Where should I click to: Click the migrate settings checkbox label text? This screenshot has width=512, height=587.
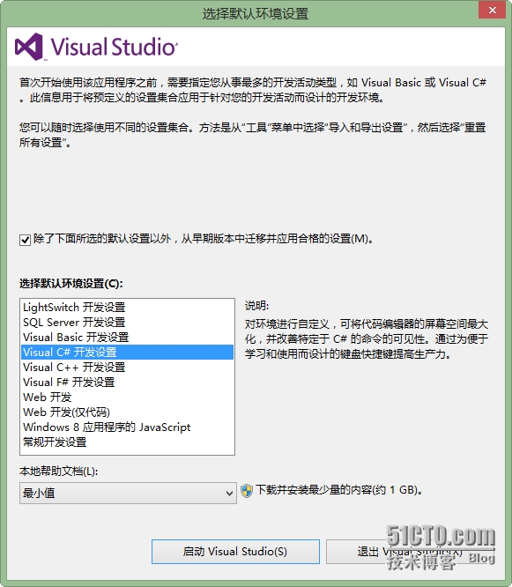pos(204,239)
